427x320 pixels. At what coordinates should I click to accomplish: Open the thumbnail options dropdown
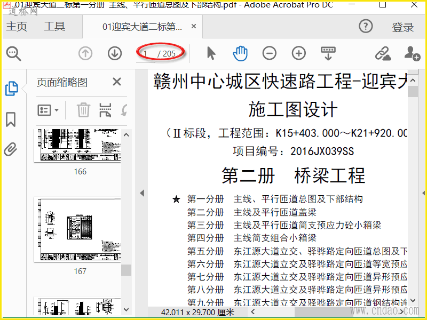pos(48,110)
